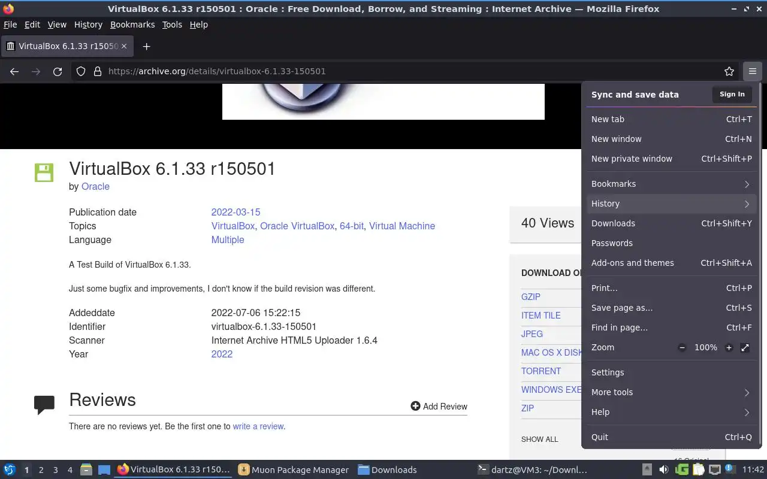
Task: Open the Oracle author link
Action: click(95, 186)
